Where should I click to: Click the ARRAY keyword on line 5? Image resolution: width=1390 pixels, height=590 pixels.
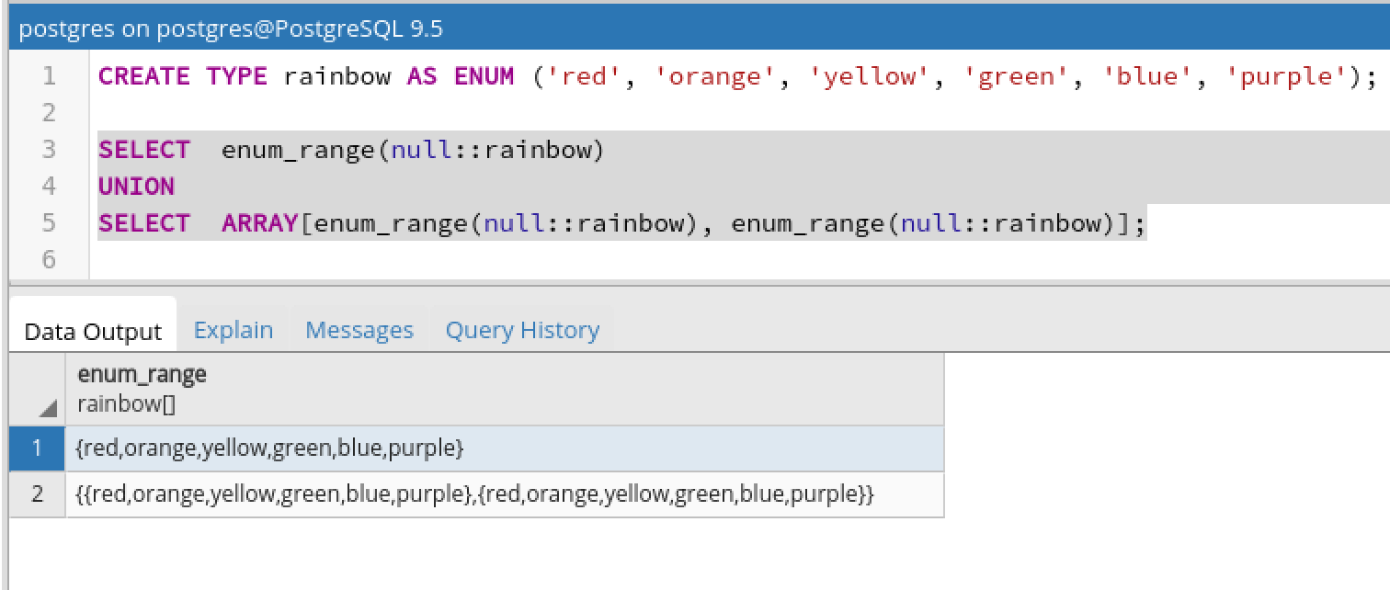(259, 223)
